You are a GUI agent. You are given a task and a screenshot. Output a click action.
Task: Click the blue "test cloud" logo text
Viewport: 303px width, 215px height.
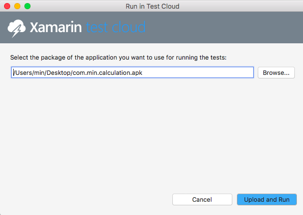click(115, 28)
